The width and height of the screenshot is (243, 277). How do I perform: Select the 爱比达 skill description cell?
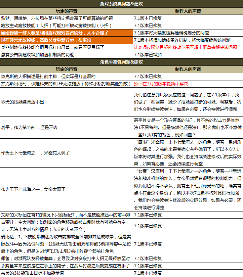[66, 244]
